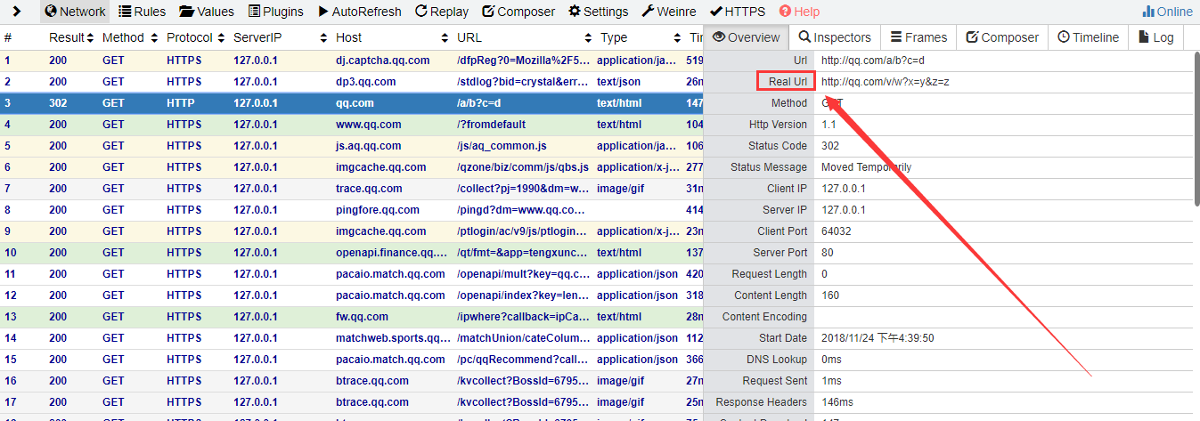Click the Online status indicator
This screenshot has height=421, width=1200.
[1167, 12]
